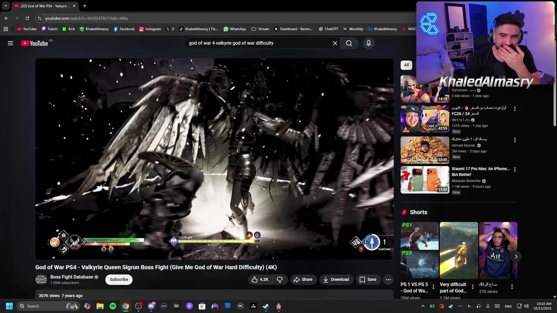Open Spotify from taskbar
This screenshot has height=313, width=557.
point(113,306)
